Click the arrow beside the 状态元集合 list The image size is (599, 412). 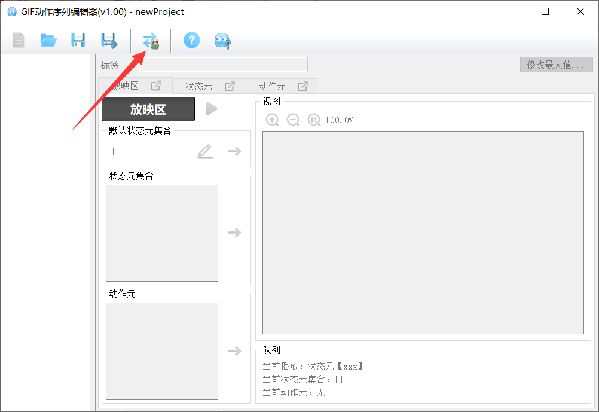(x=234, y=233)
